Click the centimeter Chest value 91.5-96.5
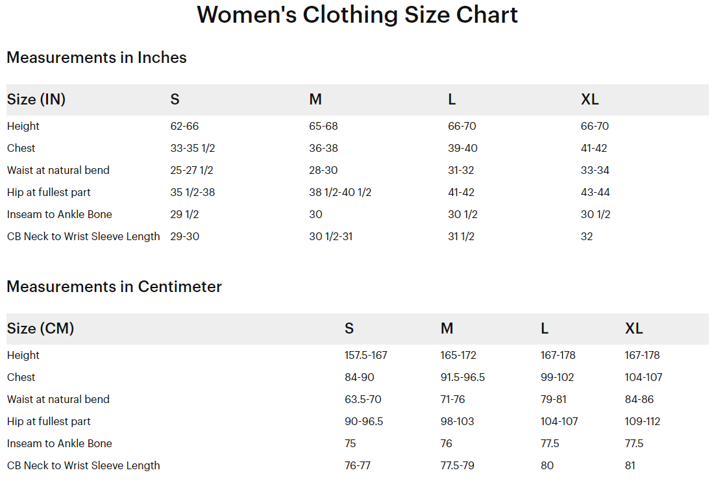Viewport: 714px width, 490px height. [462, 378]
